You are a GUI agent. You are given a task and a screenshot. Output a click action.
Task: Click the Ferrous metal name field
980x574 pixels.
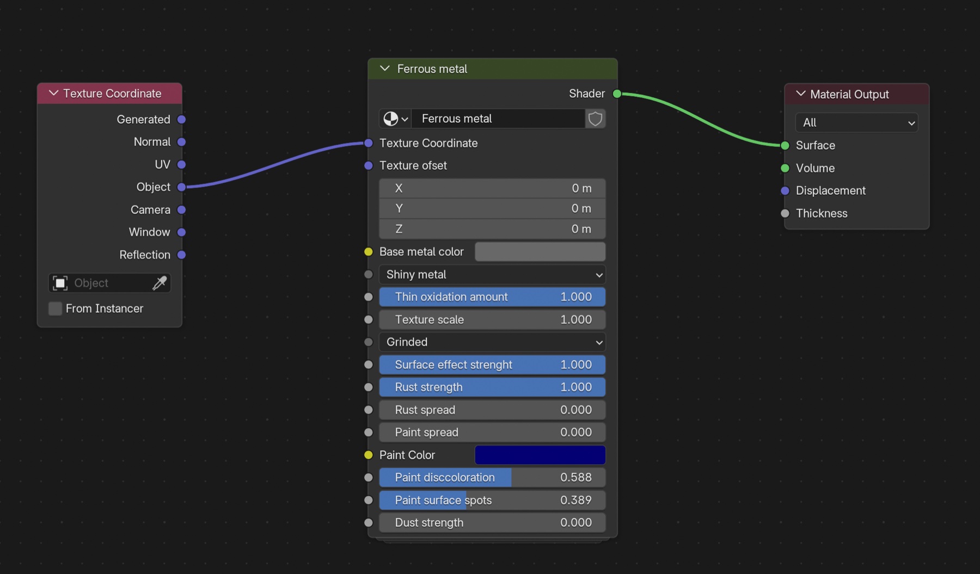pos(498,119)
